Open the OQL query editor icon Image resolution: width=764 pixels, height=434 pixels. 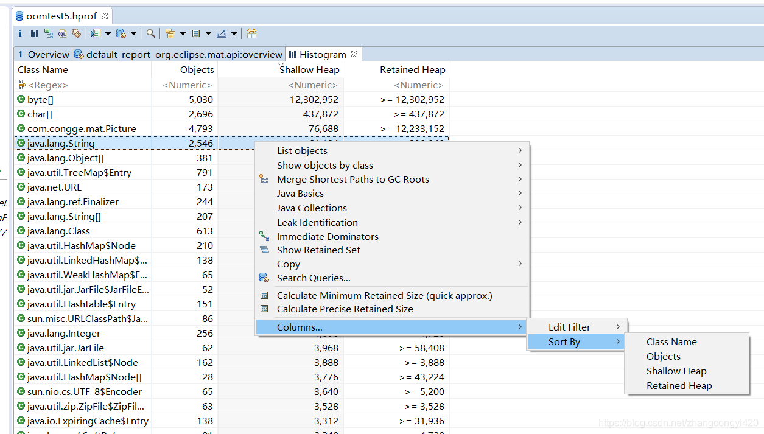pos(62,33)
